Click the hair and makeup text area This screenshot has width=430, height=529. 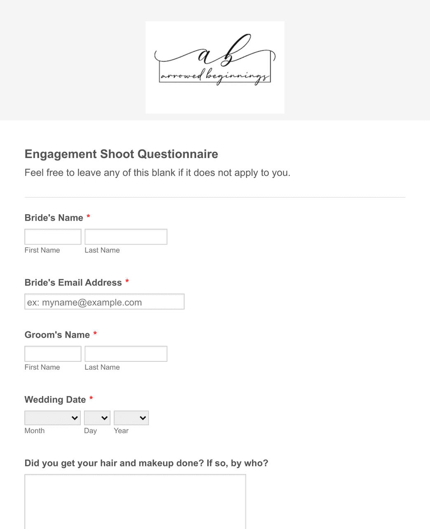coord(135,500)
